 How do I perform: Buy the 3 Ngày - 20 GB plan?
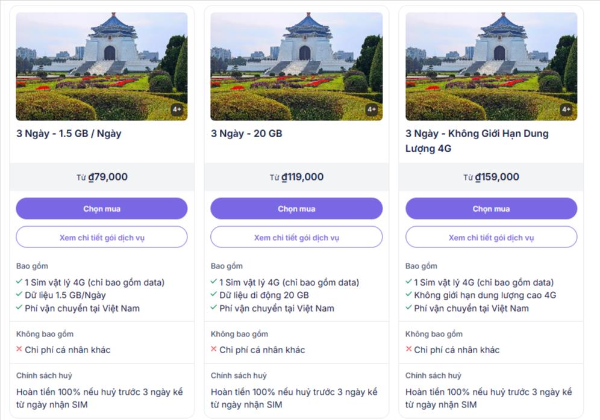(x=296, y=209)
